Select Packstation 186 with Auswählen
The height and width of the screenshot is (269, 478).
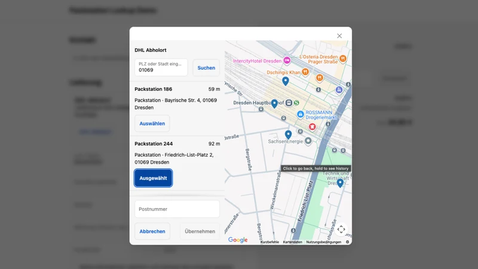152,124
